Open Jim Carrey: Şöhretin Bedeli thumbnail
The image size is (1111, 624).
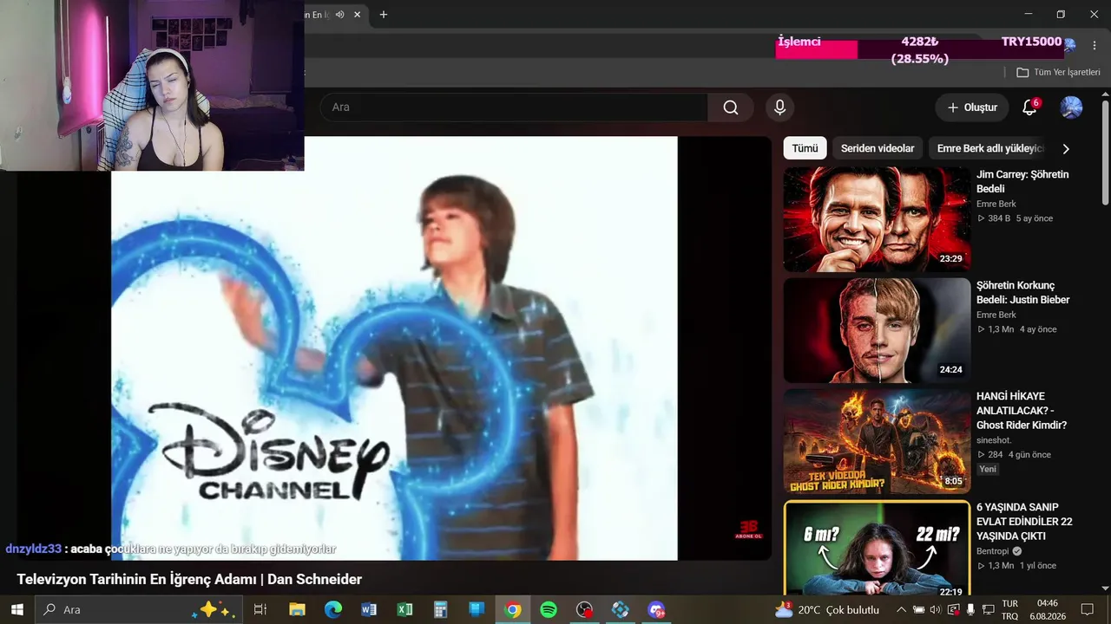coord(877,219)
